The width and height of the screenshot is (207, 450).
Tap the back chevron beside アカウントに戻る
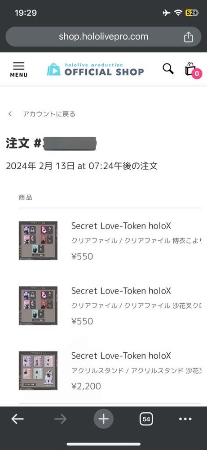tap(10, 114)
